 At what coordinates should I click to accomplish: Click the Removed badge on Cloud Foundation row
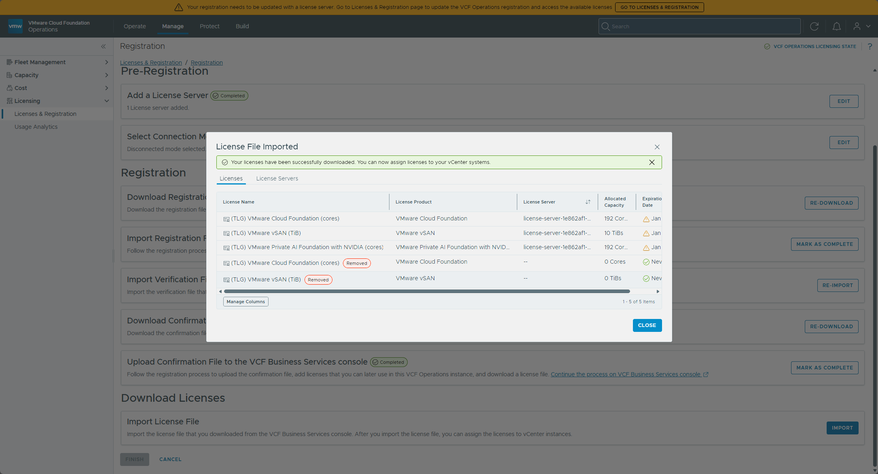tap(357, 263)
